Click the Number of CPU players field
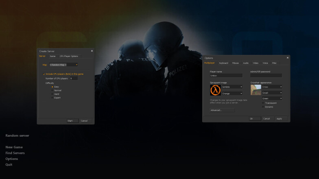 [74, 79]
